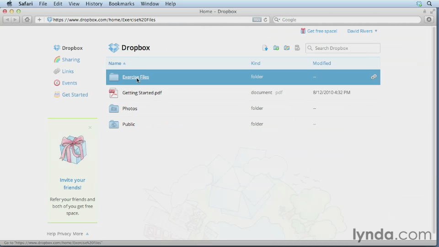Screen dimensions: 439x247
Task: Click the Safari home button
Action: point(27,20)
